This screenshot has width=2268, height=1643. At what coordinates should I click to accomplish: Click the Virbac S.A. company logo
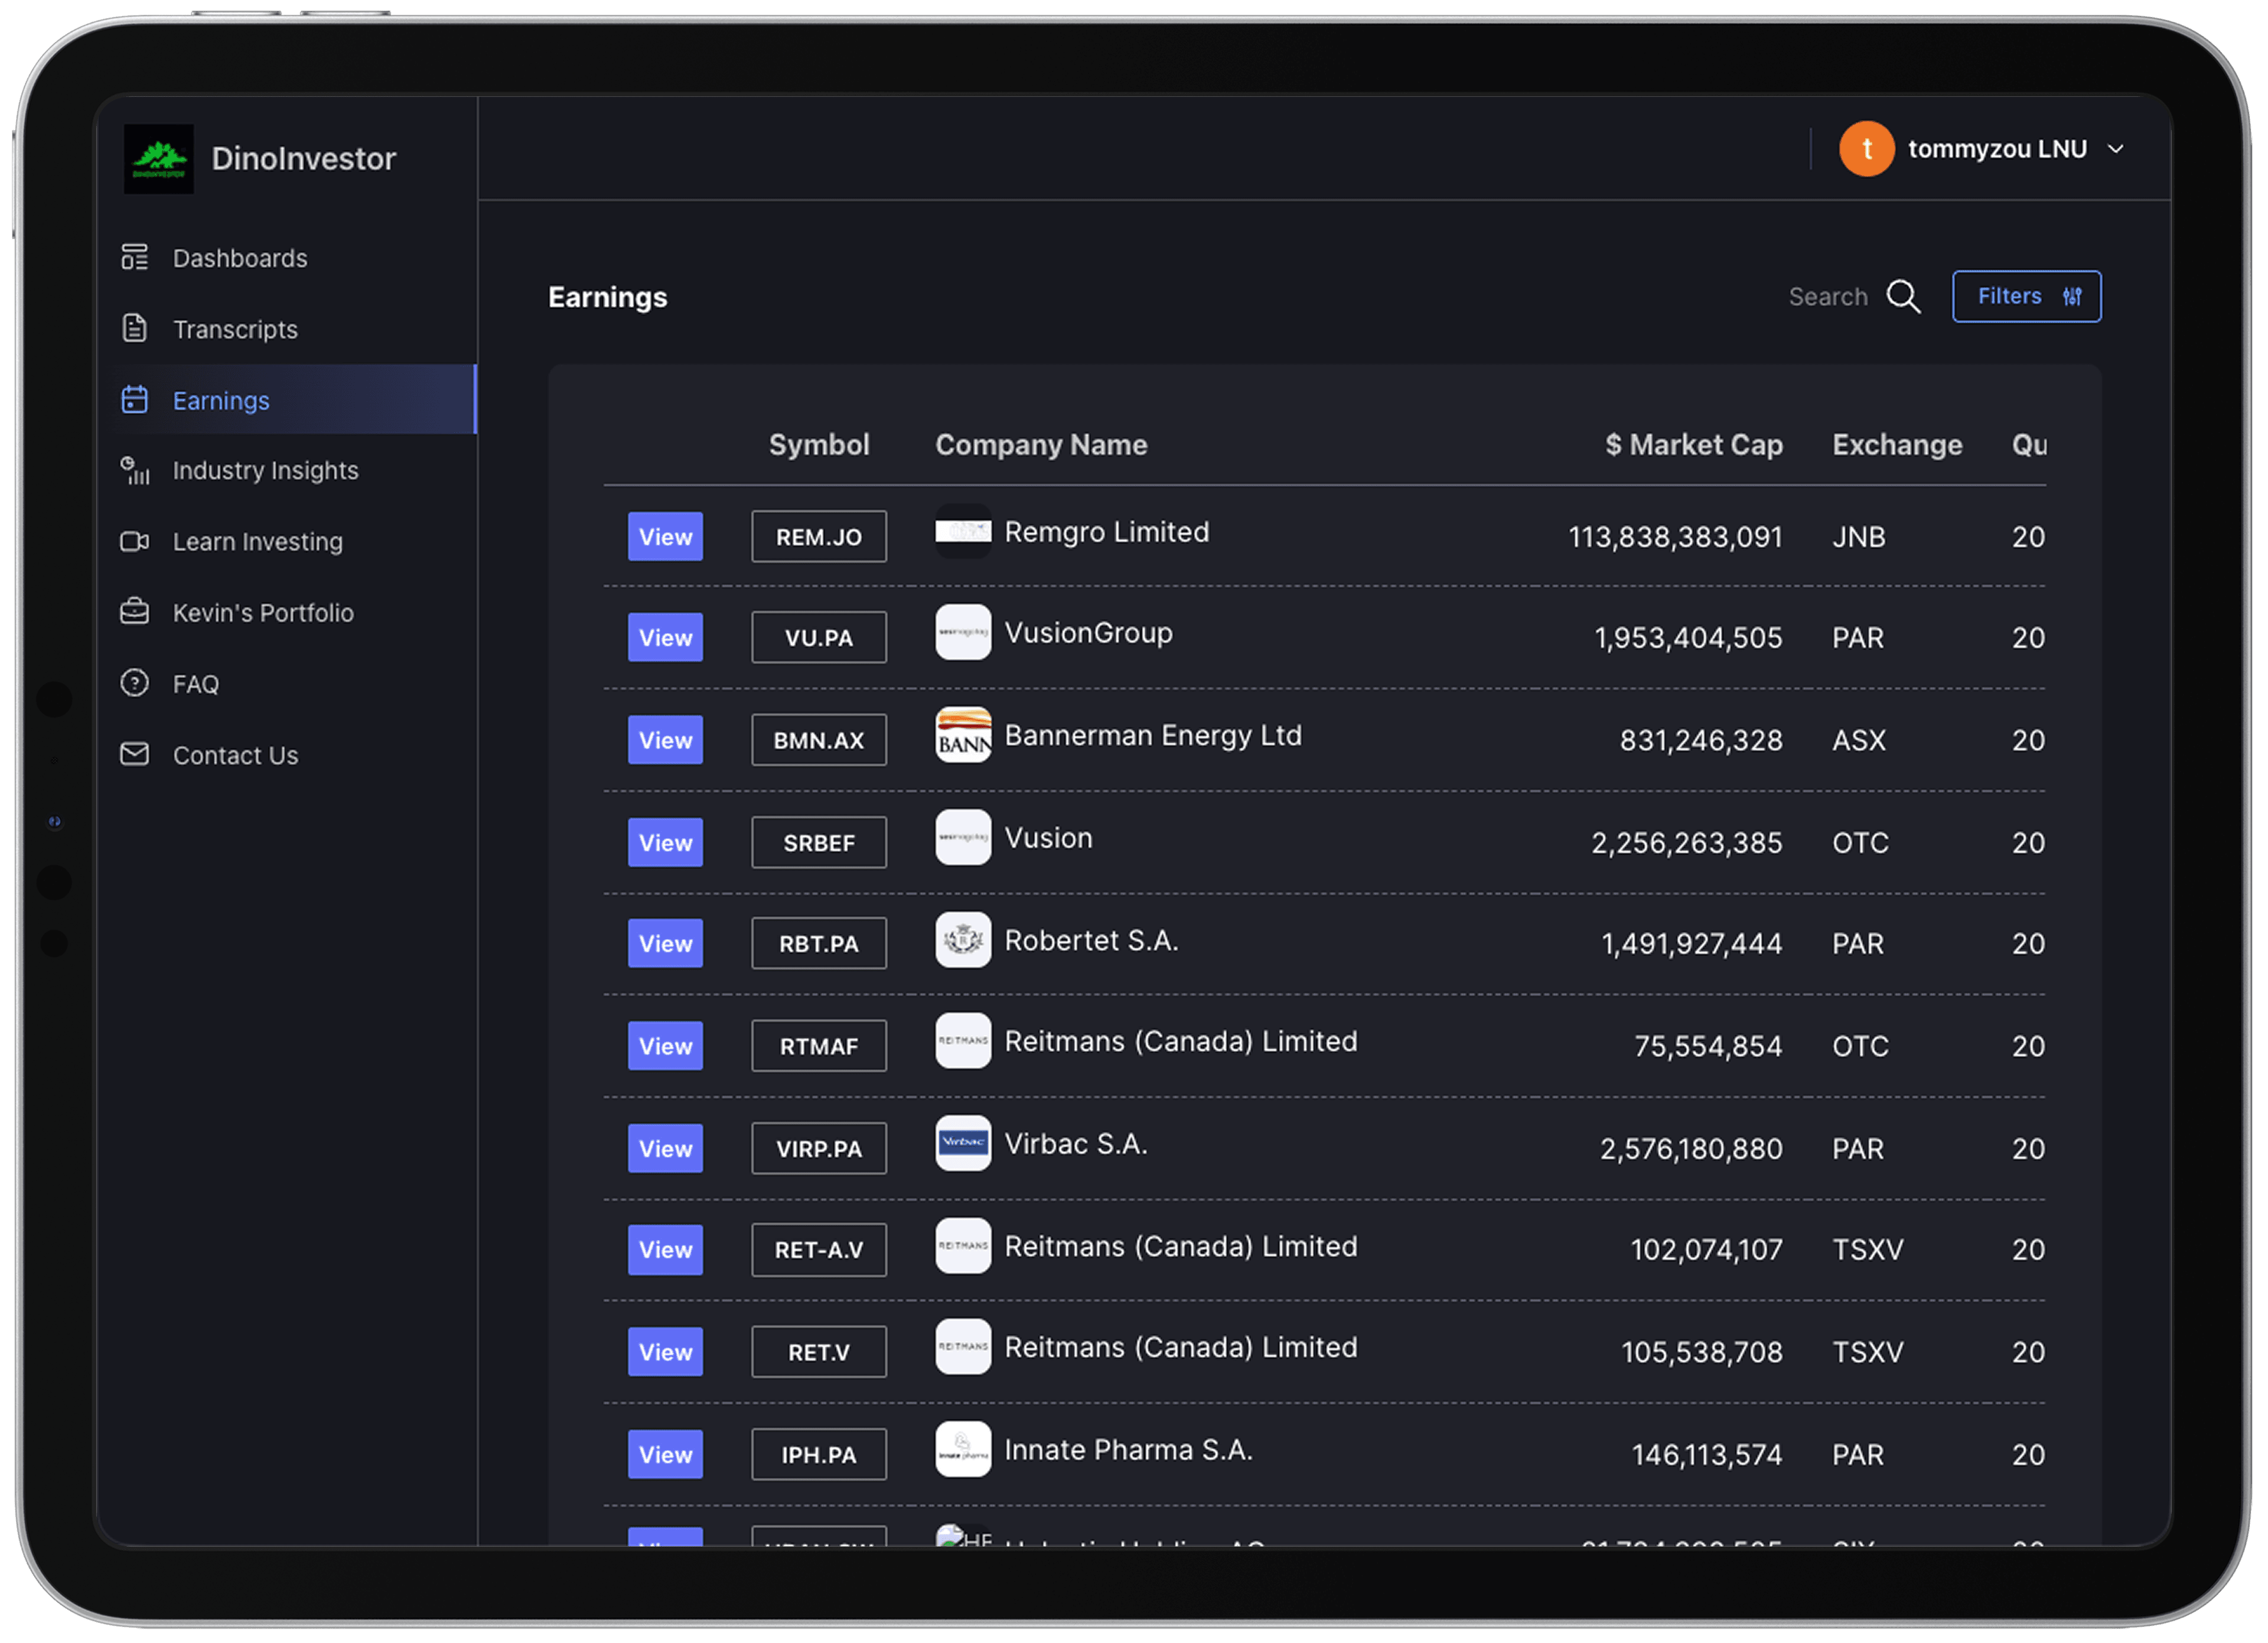pos(963,1144)
